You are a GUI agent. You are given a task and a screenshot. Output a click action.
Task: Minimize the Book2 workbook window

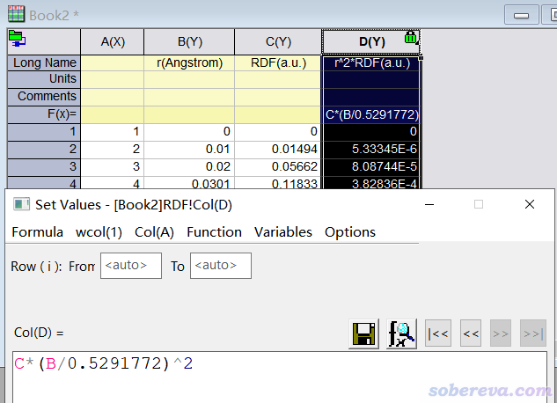(x=521, y=15)
